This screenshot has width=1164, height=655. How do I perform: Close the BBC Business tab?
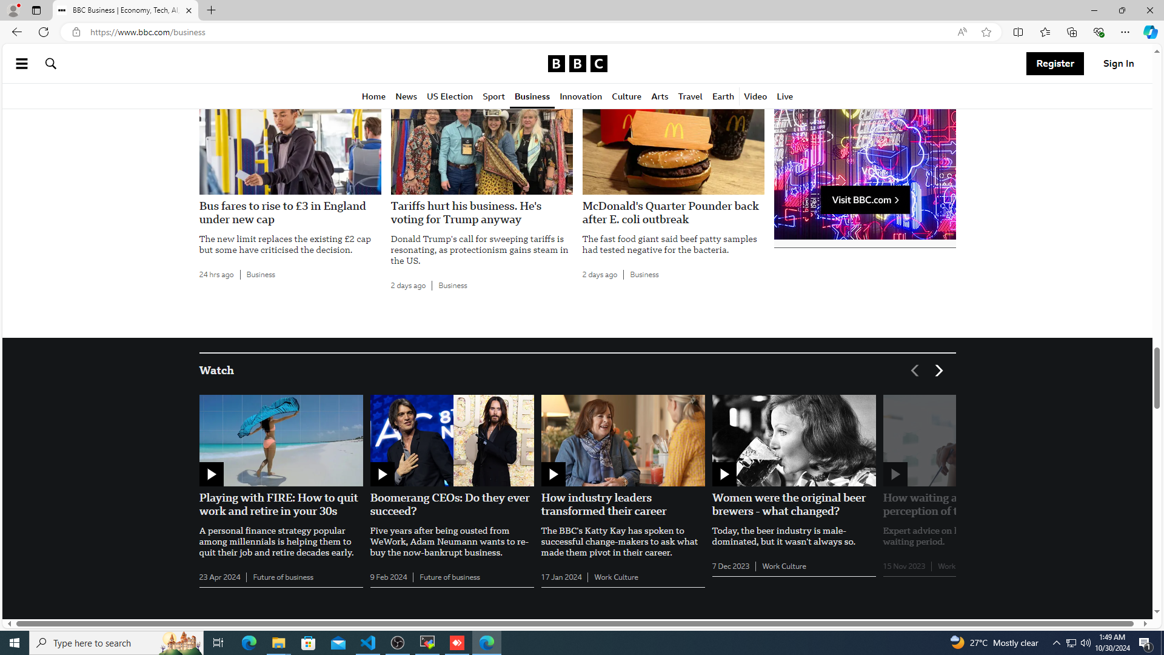189,10
